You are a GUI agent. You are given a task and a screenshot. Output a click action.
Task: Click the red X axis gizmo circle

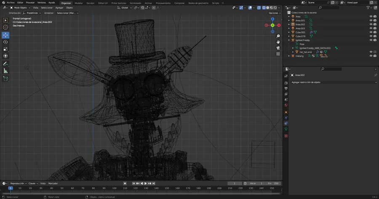click(x=279, y=25)
